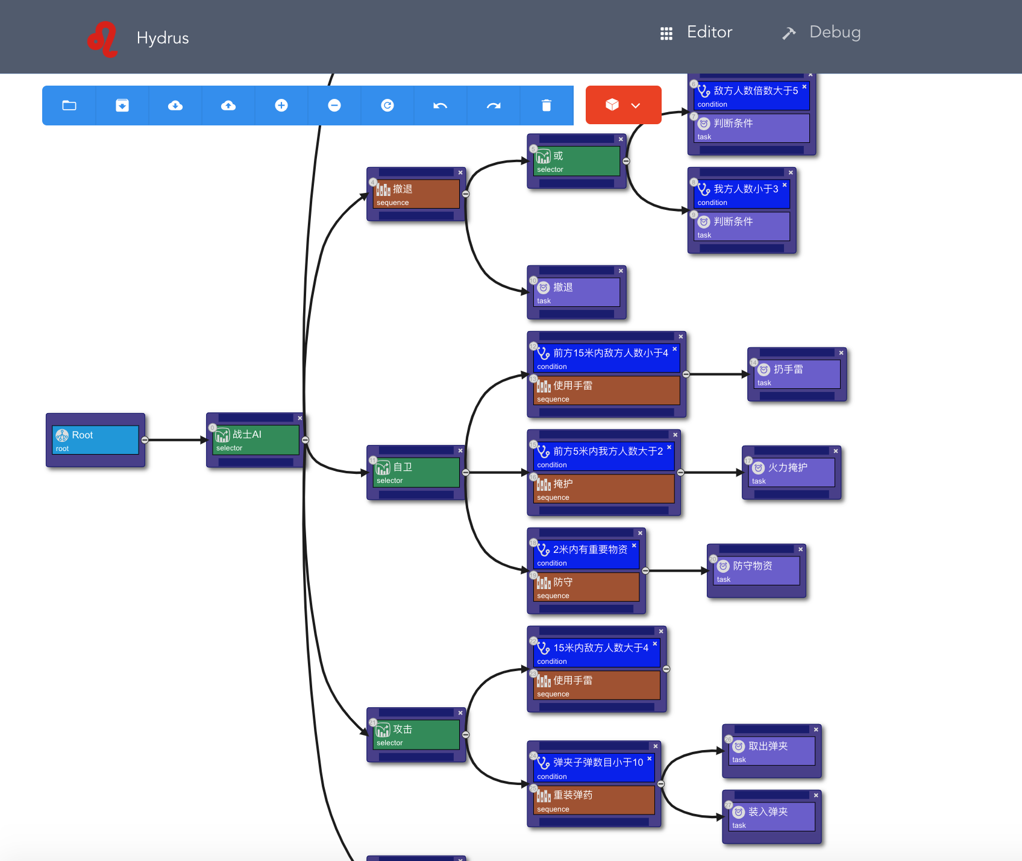This screenshot has width=1022, height=861.
Task: Switch to the Debug tab
Action: point(821,33)
